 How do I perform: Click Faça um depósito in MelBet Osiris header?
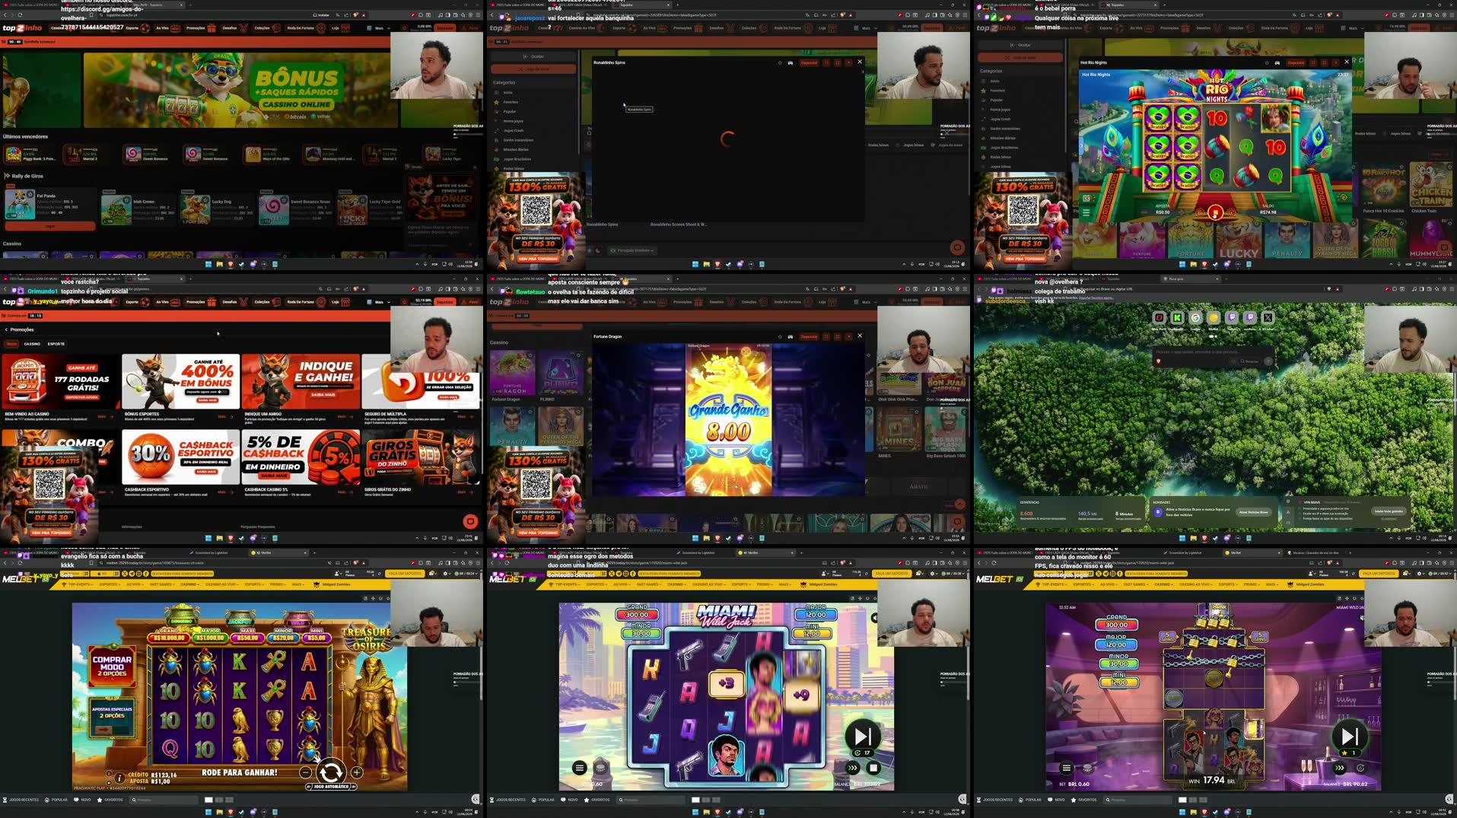(405, 574)
